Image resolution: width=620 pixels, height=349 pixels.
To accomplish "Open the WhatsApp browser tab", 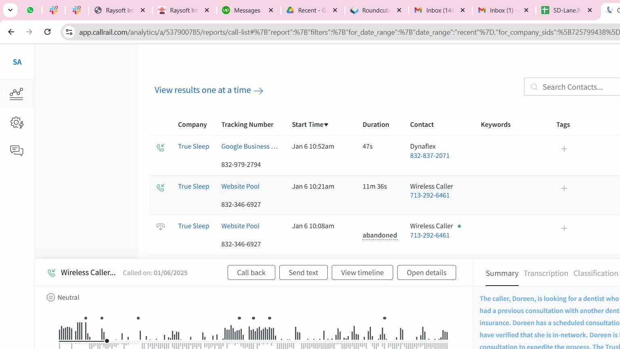I will pos(30,10).
